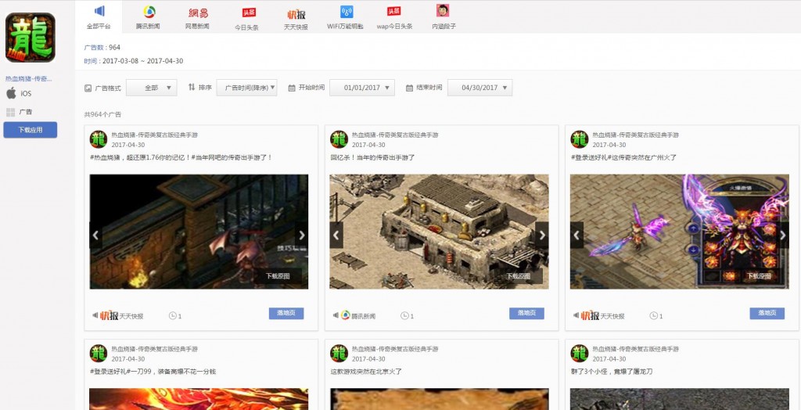Click the 热血烧猪-传奇... app name in sidebar
This screenshot has height=410, width=801.
29,79
